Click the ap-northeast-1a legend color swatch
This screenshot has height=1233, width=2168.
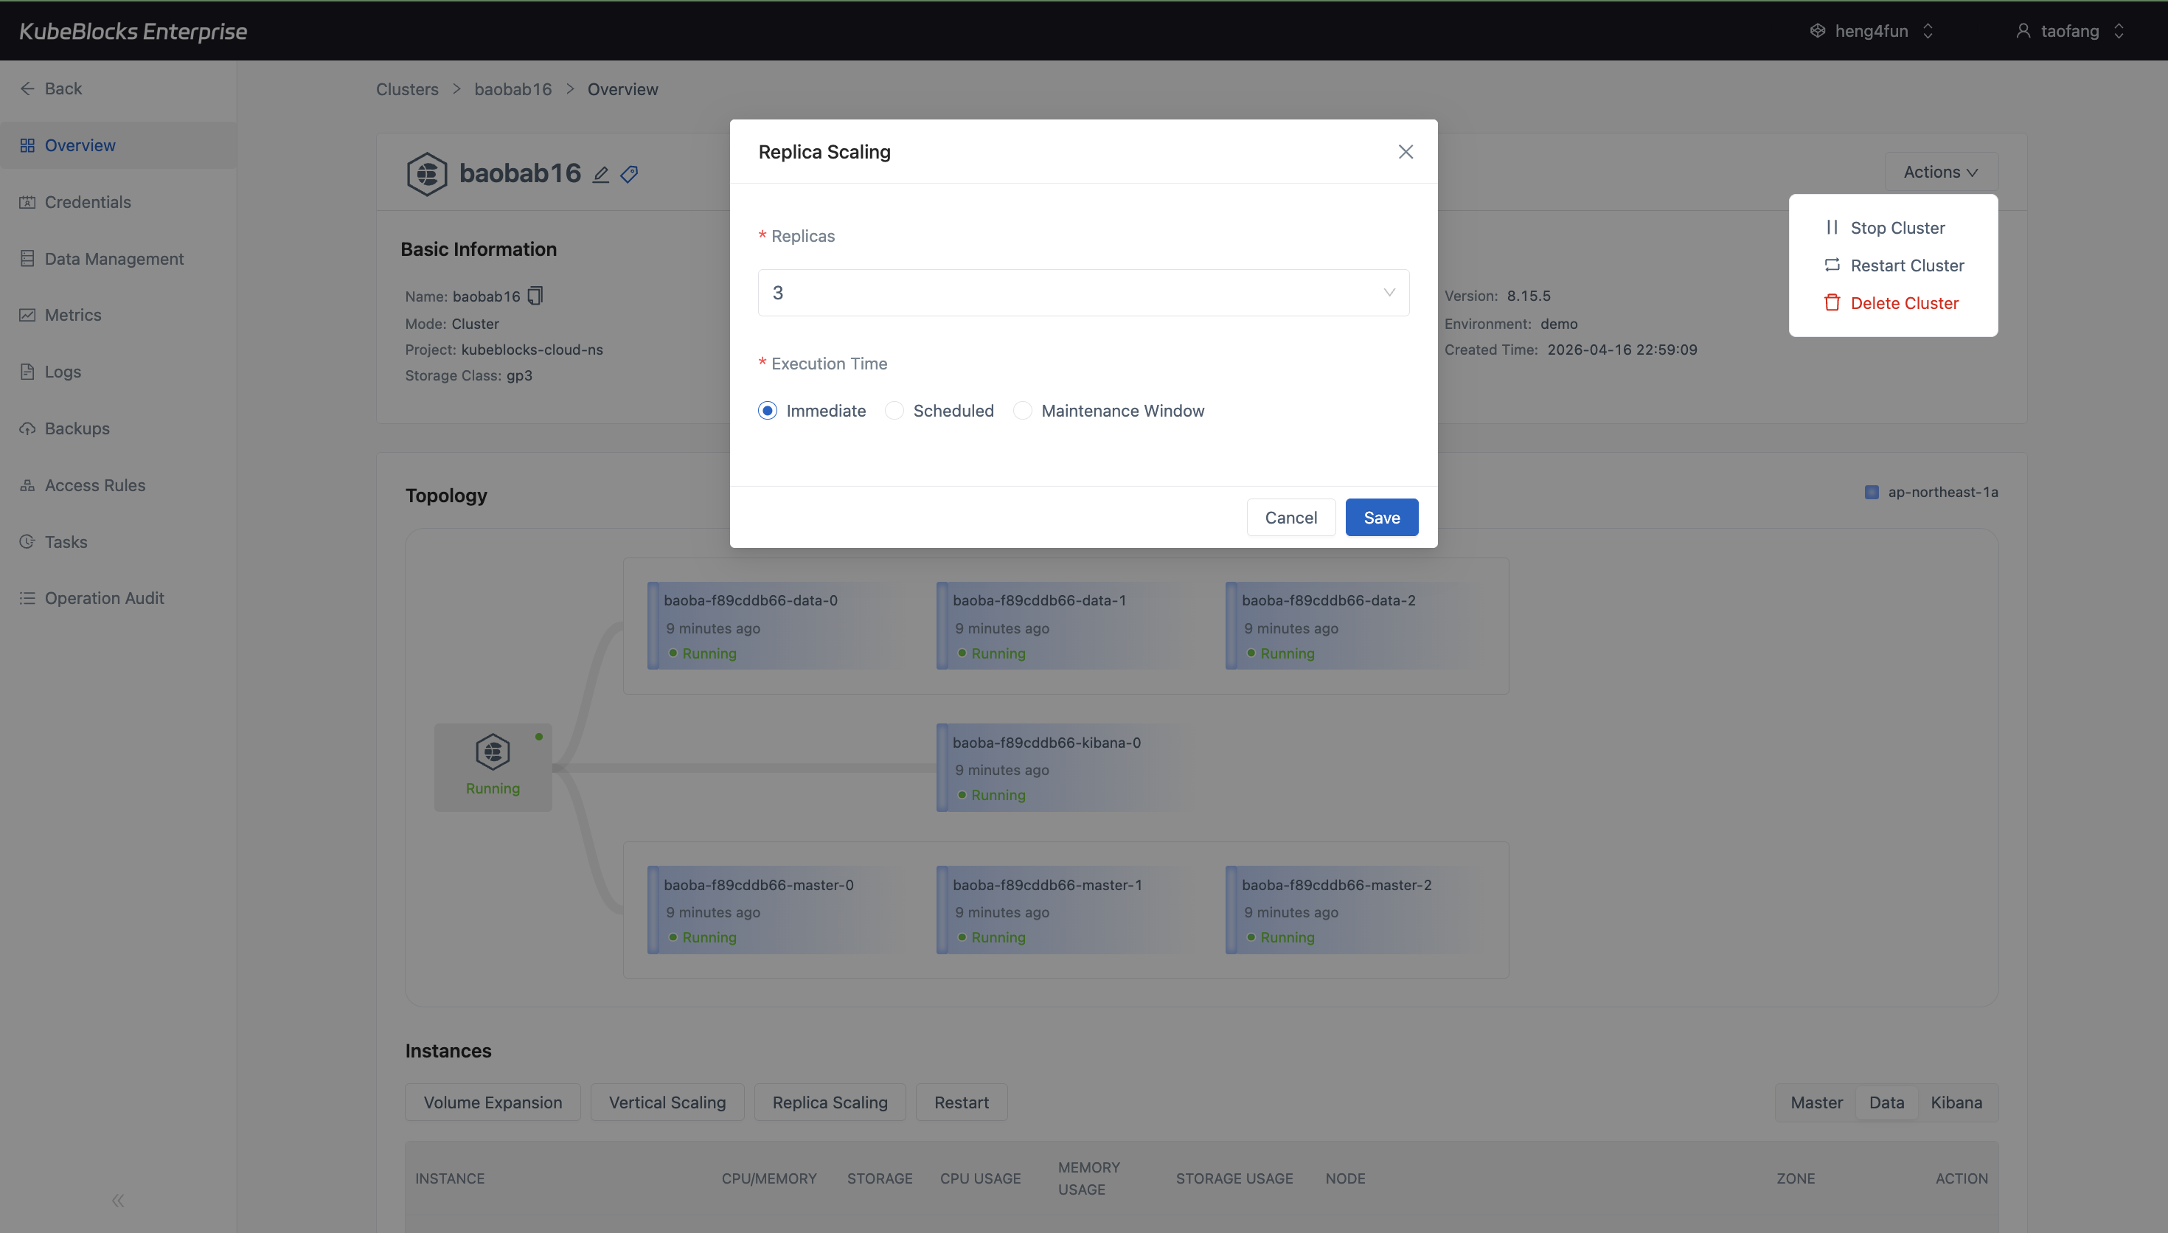pyautogui.click(x=1872, y=492)
